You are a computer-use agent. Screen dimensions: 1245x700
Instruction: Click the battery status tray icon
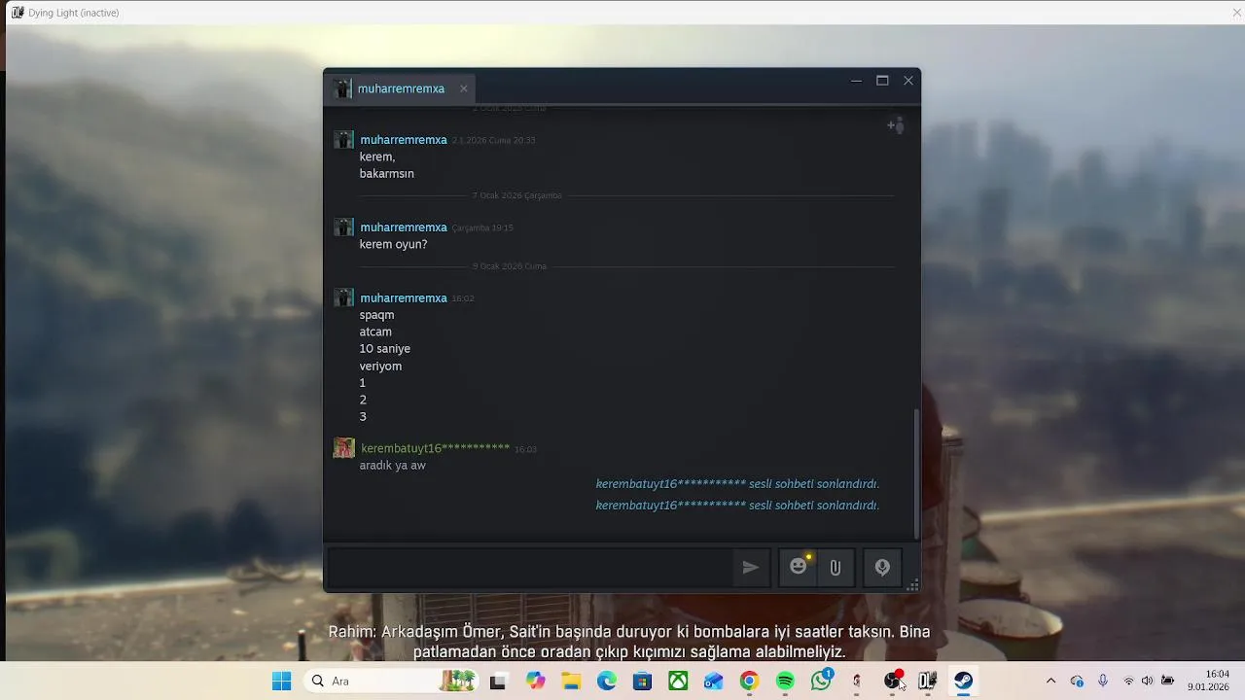point(1167,681)
